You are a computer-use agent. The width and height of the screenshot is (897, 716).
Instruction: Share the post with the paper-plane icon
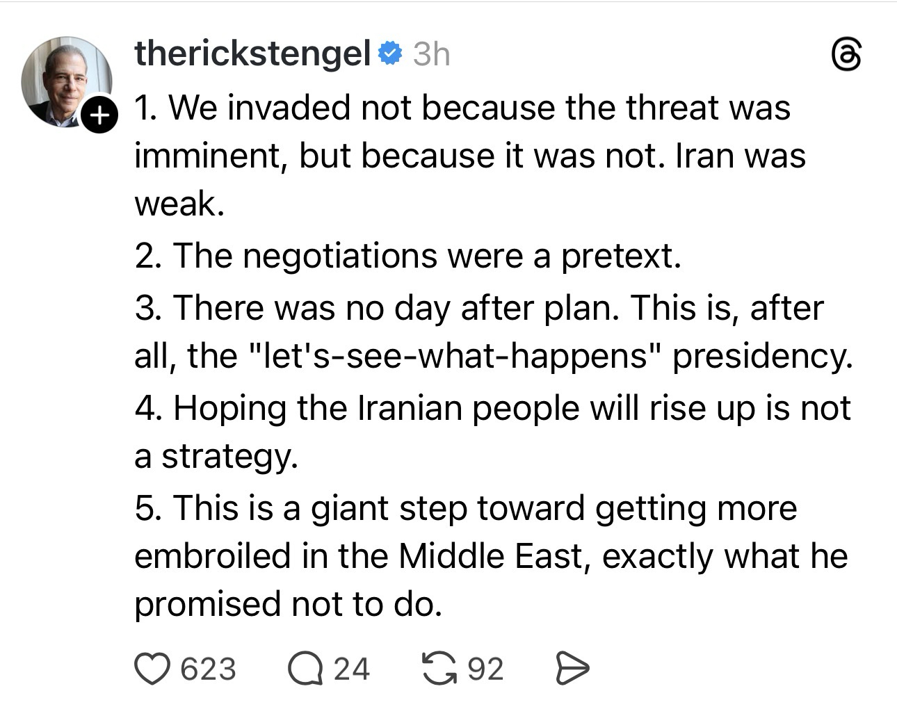[x=572, y=669]
